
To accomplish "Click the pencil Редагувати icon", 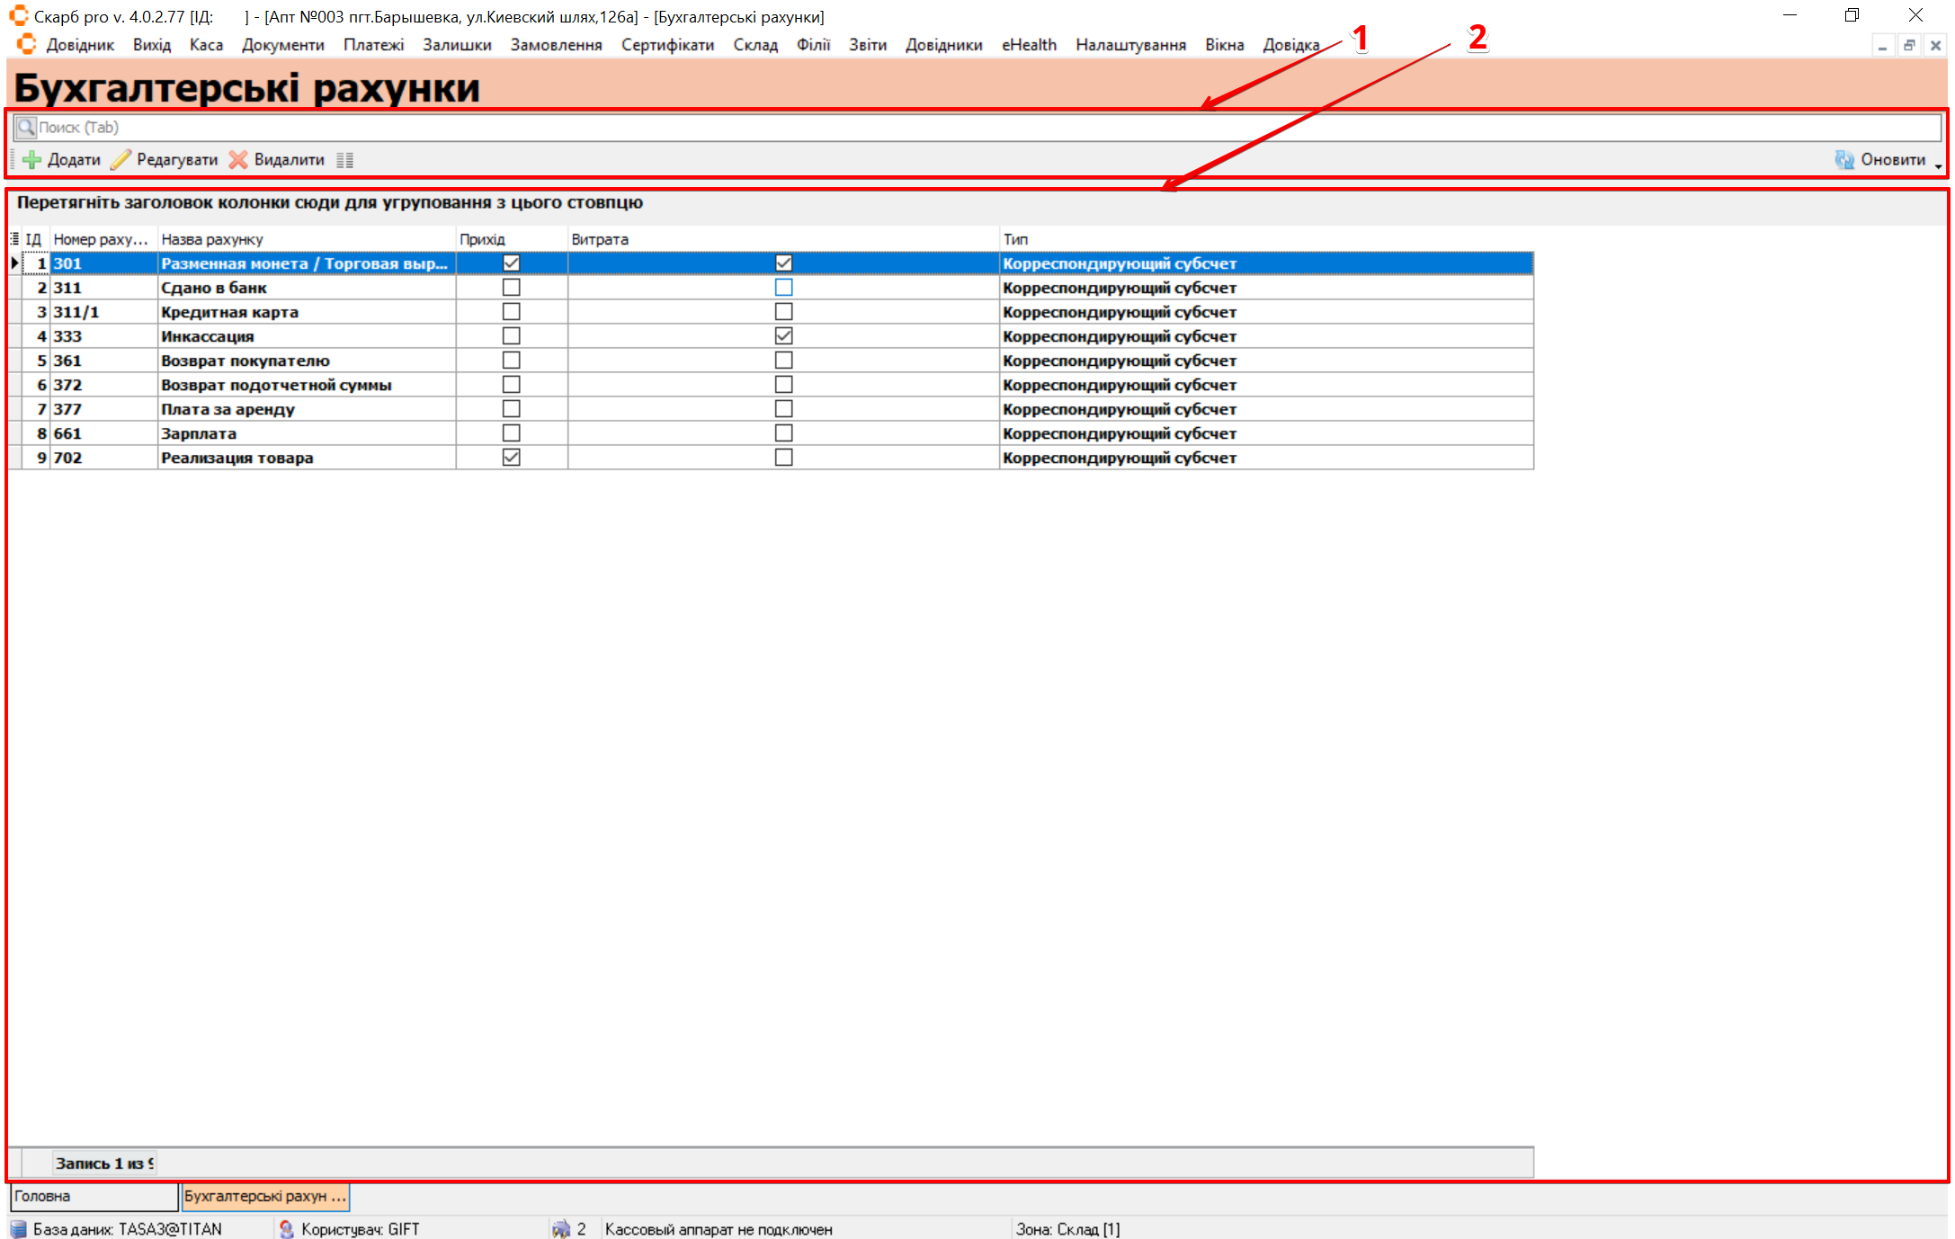I will click(x=121, y=160).
